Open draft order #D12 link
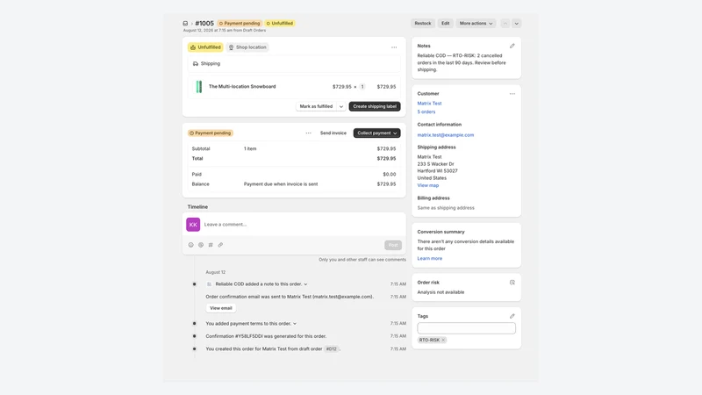Screen dimensions: 702x395 point(331,348)
